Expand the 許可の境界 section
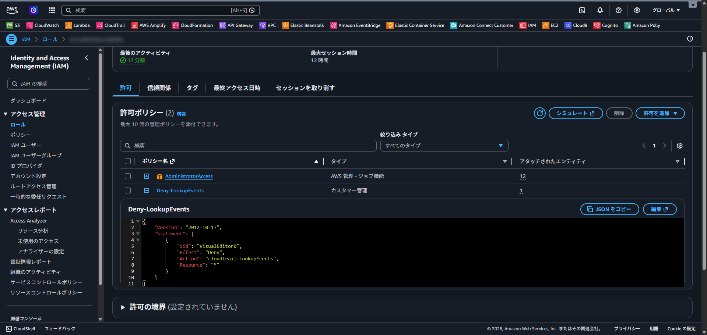The image size is (707, 335). 123,307
